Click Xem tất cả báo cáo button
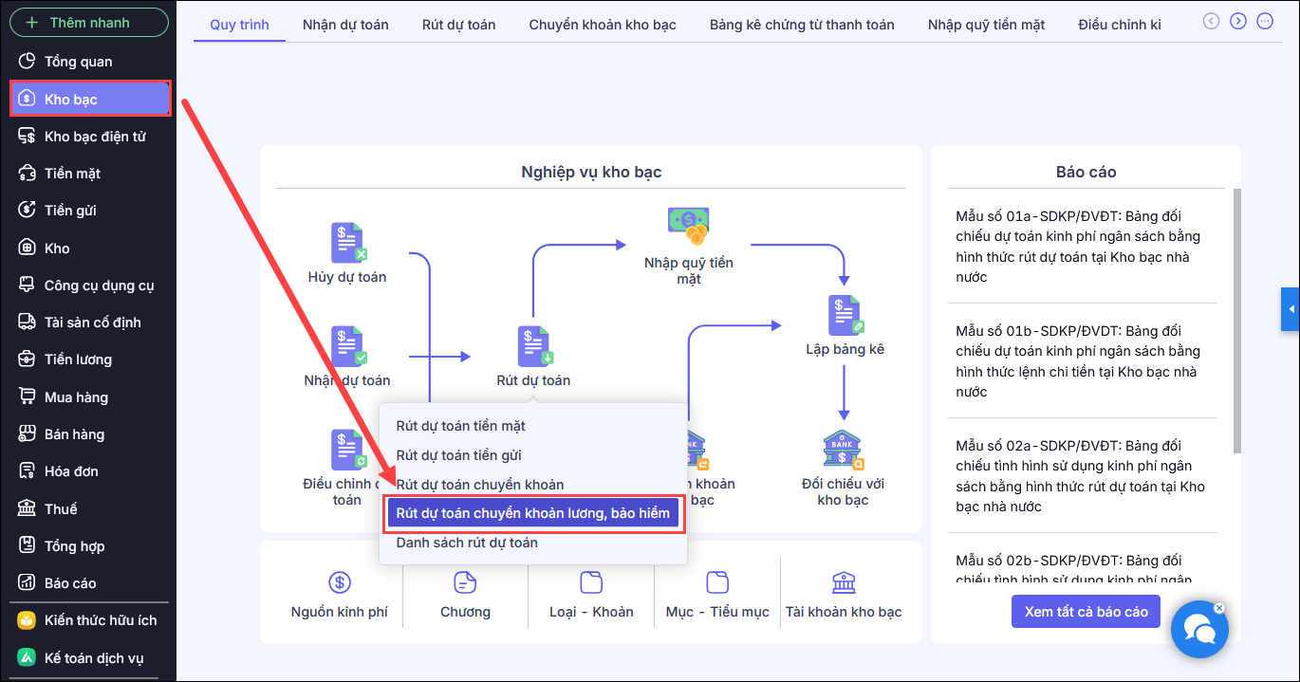The image size is (1300, 682). (1086, 612)
